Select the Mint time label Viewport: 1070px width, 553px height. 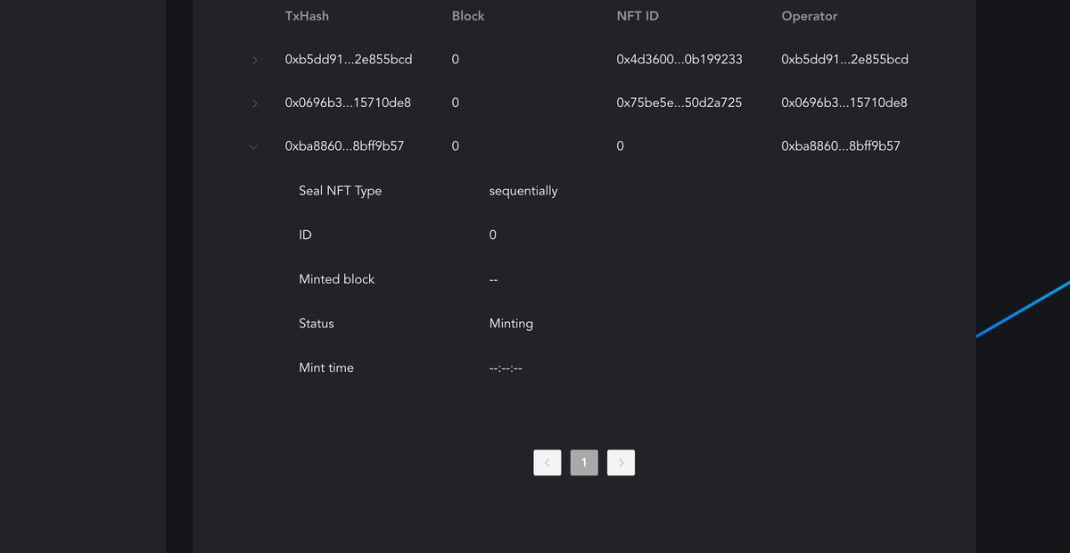[326, 367]
